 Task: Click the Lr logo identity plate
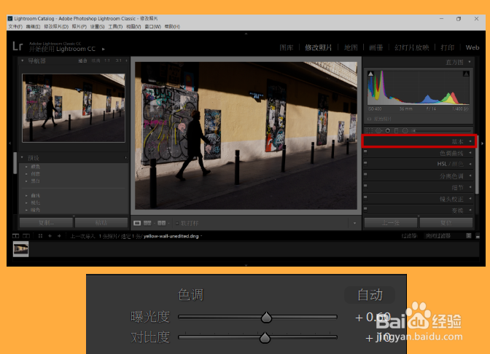coord(17,46)
